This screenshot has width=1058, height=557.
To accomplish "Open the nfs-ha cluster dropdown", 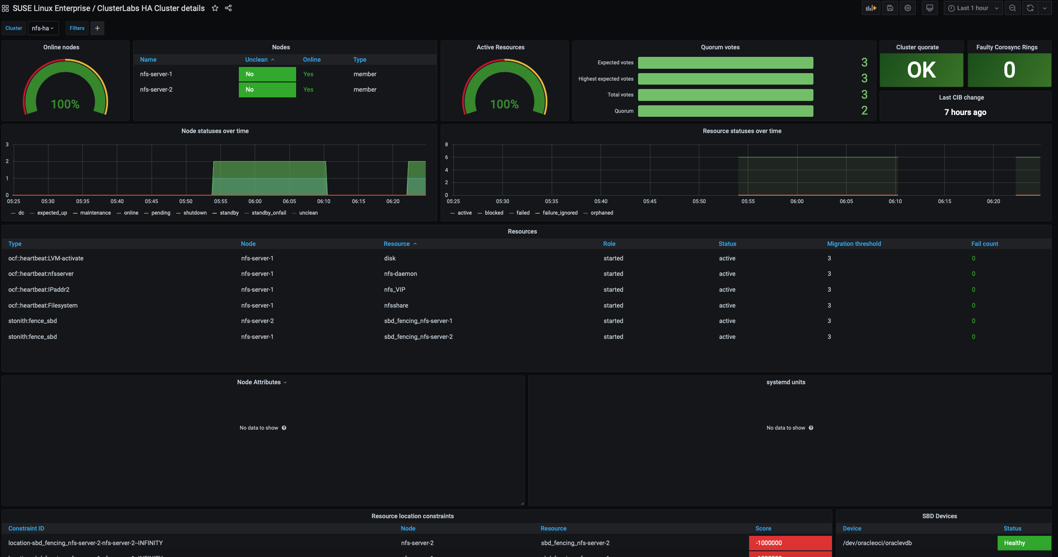I will point(43,28).
